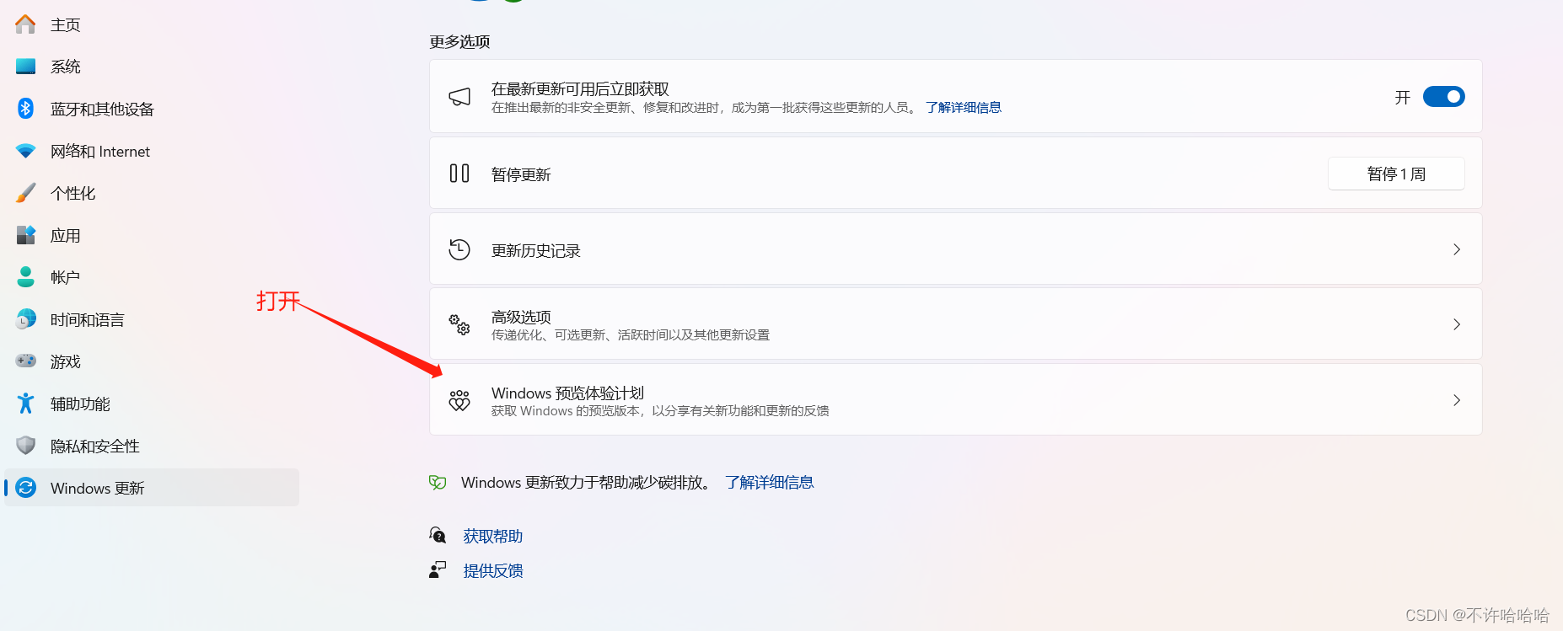Screen dimensions: 1563x631
Task: Open 高级选项 via its right chevron
Action: click(1457, 324)
